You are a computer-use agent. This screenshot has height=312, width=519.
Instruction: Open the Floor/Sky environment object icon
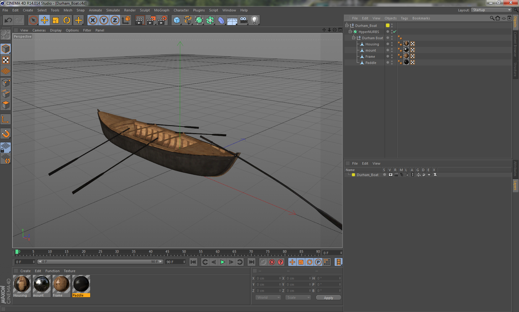pos(232,20)
